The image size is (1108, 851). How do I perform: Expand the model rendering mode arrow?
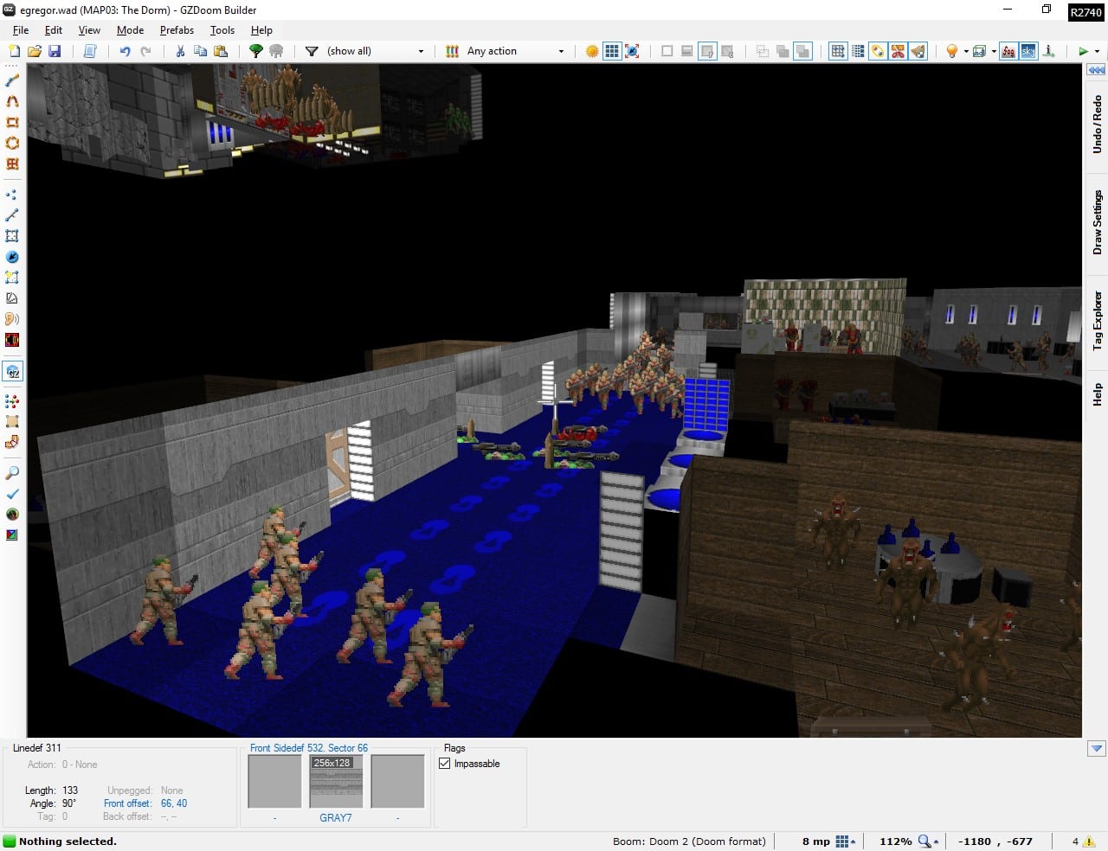pos(993,51)
